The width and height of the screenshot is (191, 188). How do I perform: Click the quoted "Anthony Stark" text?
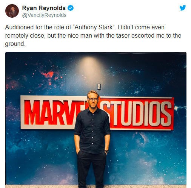[94, 27]
